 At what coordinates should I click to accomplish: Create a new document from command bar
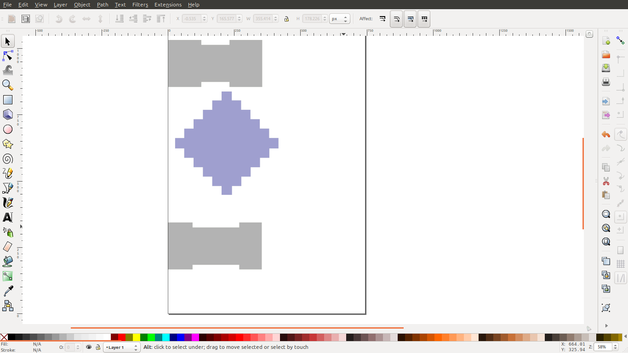(x=606, y=41)
